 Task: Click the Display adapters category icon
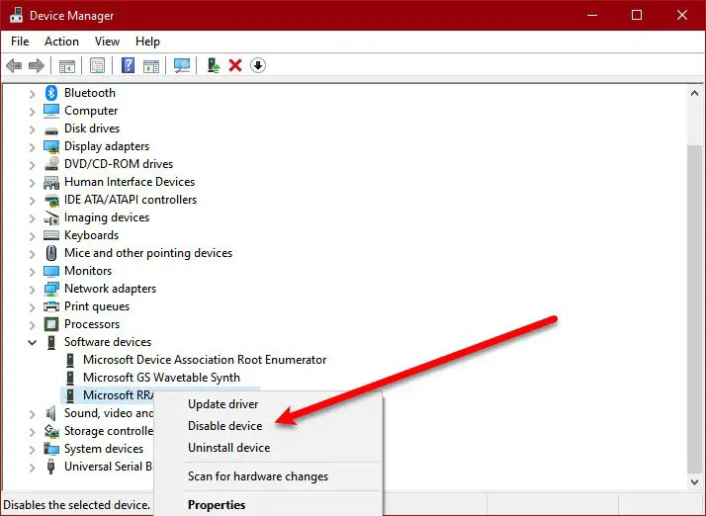[51, 146]
